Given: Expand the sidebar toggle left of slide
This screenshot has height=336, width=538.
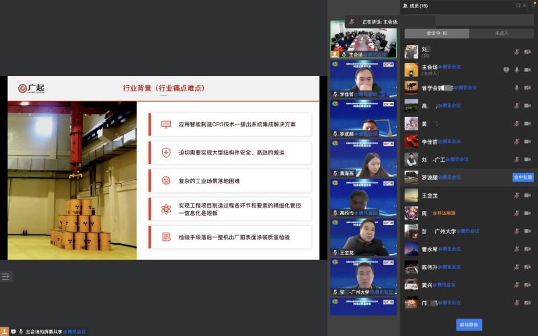Looking at the screenshot, I should coord(5,276).
